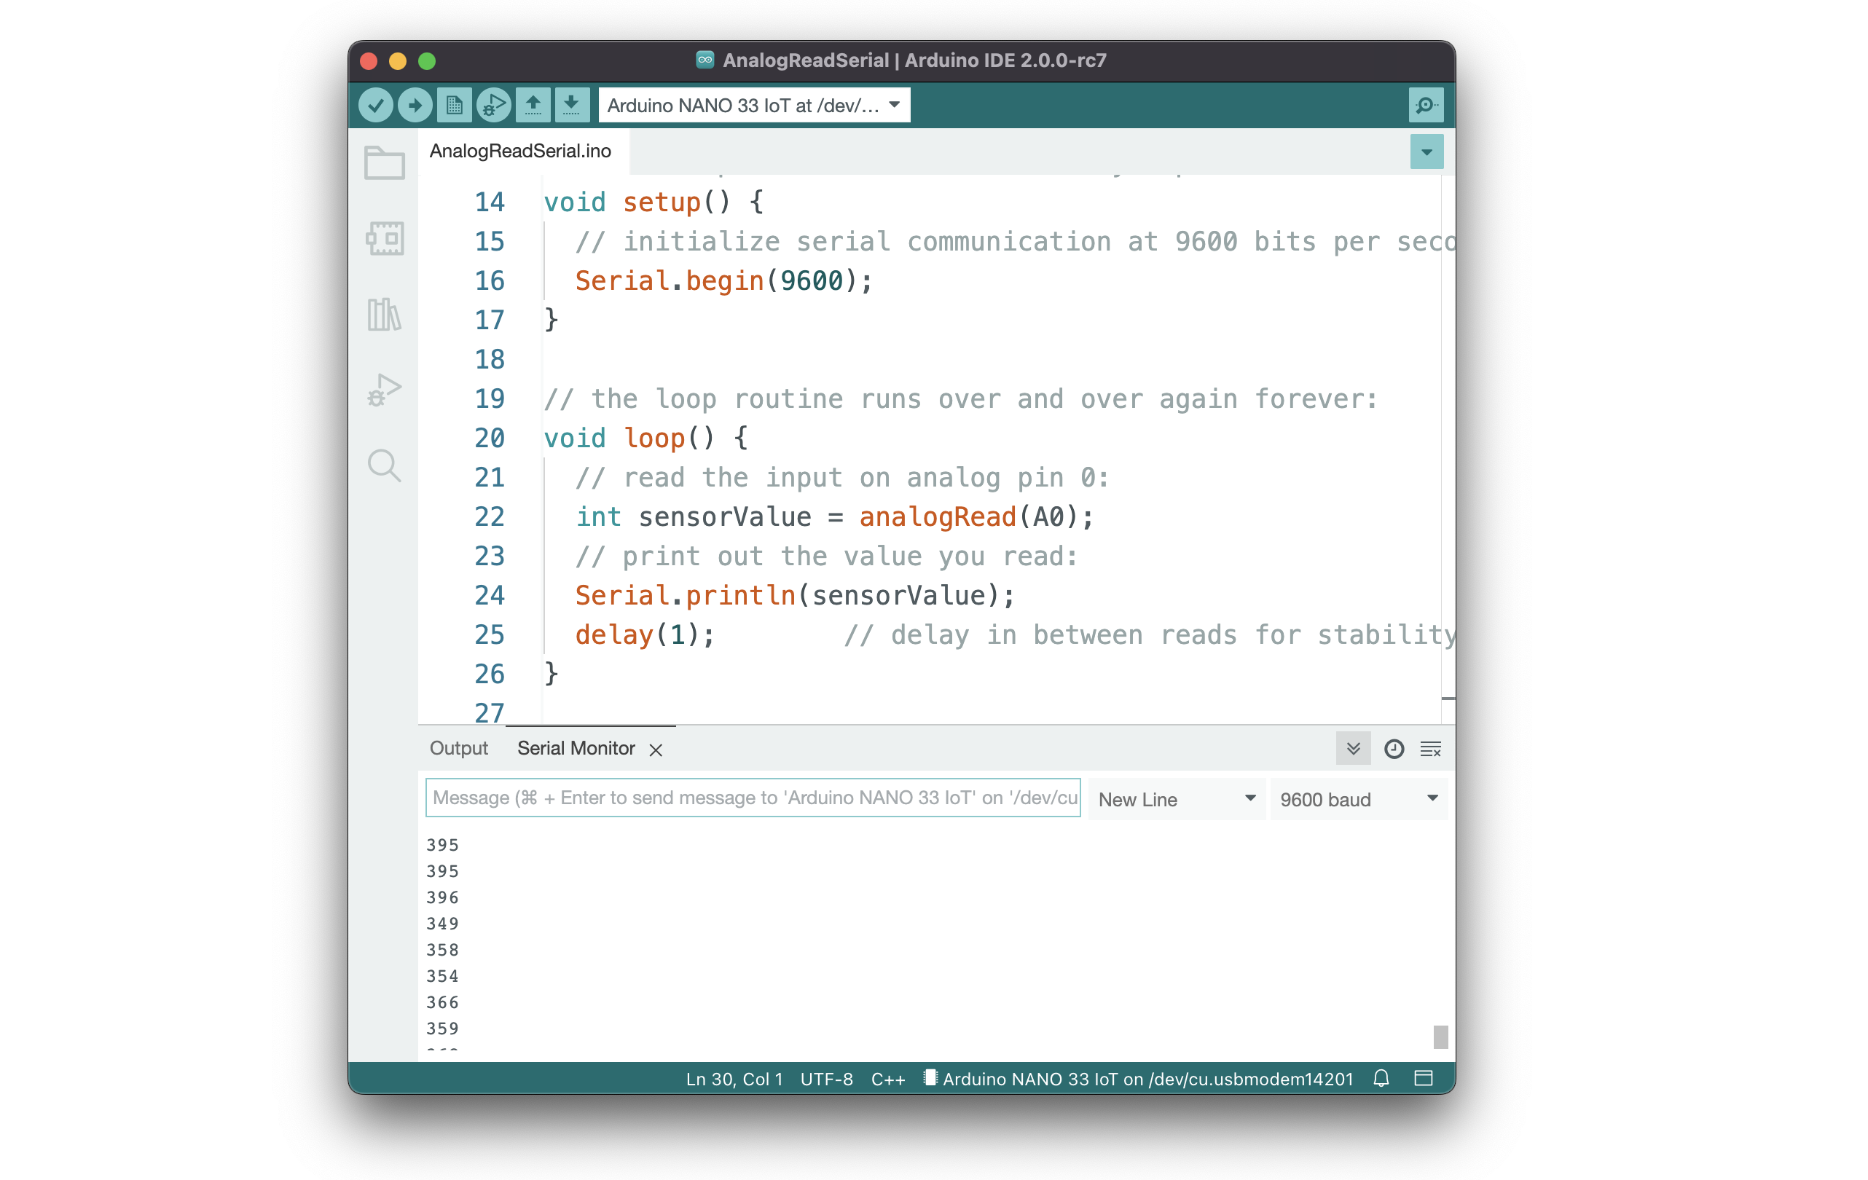Click the serial message input field
This screenshot has width=1868, height=1180.
click(x=753, y=798)
